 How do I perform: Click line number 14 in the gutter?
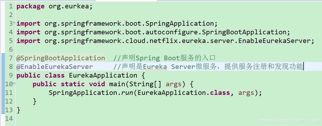(9, 119)
